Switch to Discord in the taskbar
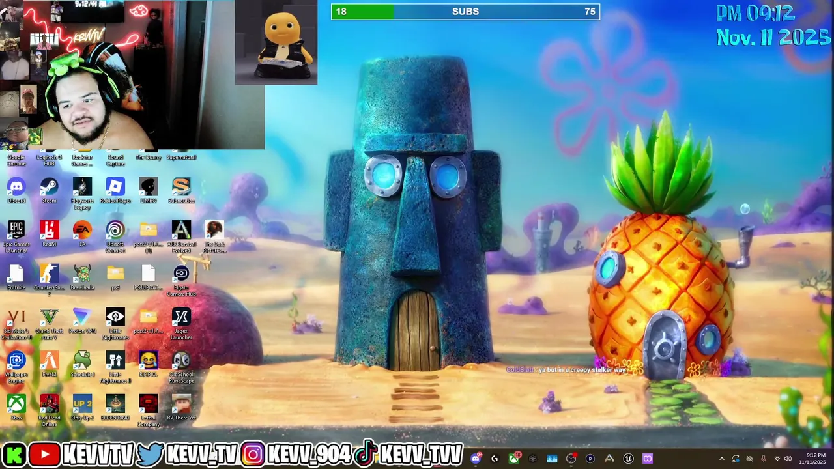 tap(476, 459)
